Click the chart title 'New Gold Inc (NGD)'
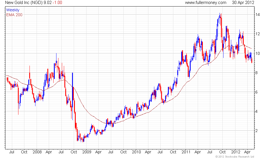The width and height of the screenshot is (278, 159). [x=24, y=3]
